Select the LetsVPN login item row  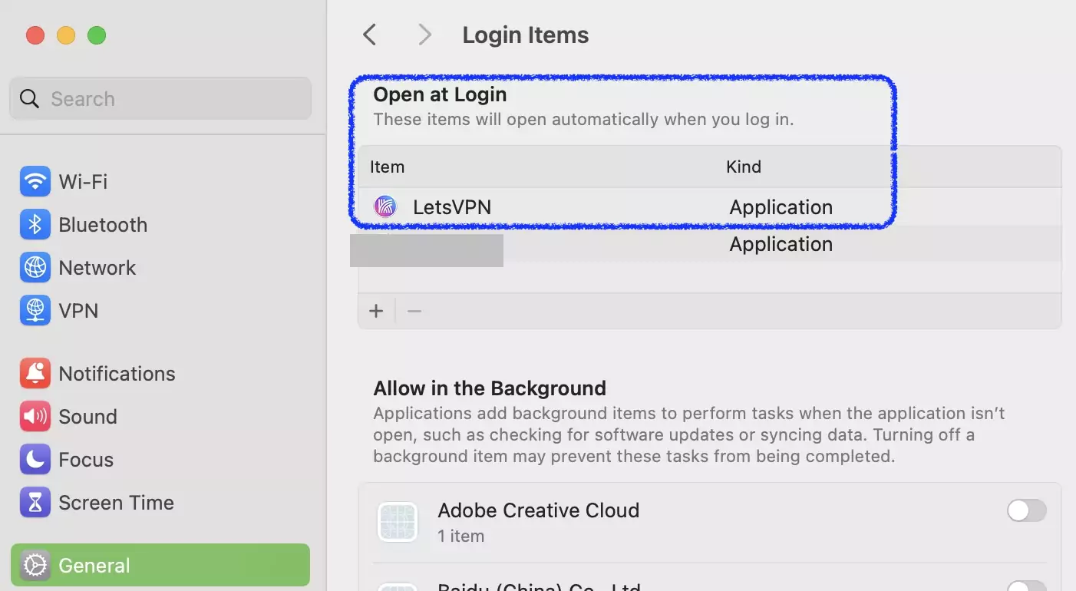click(x=710, y=207)
